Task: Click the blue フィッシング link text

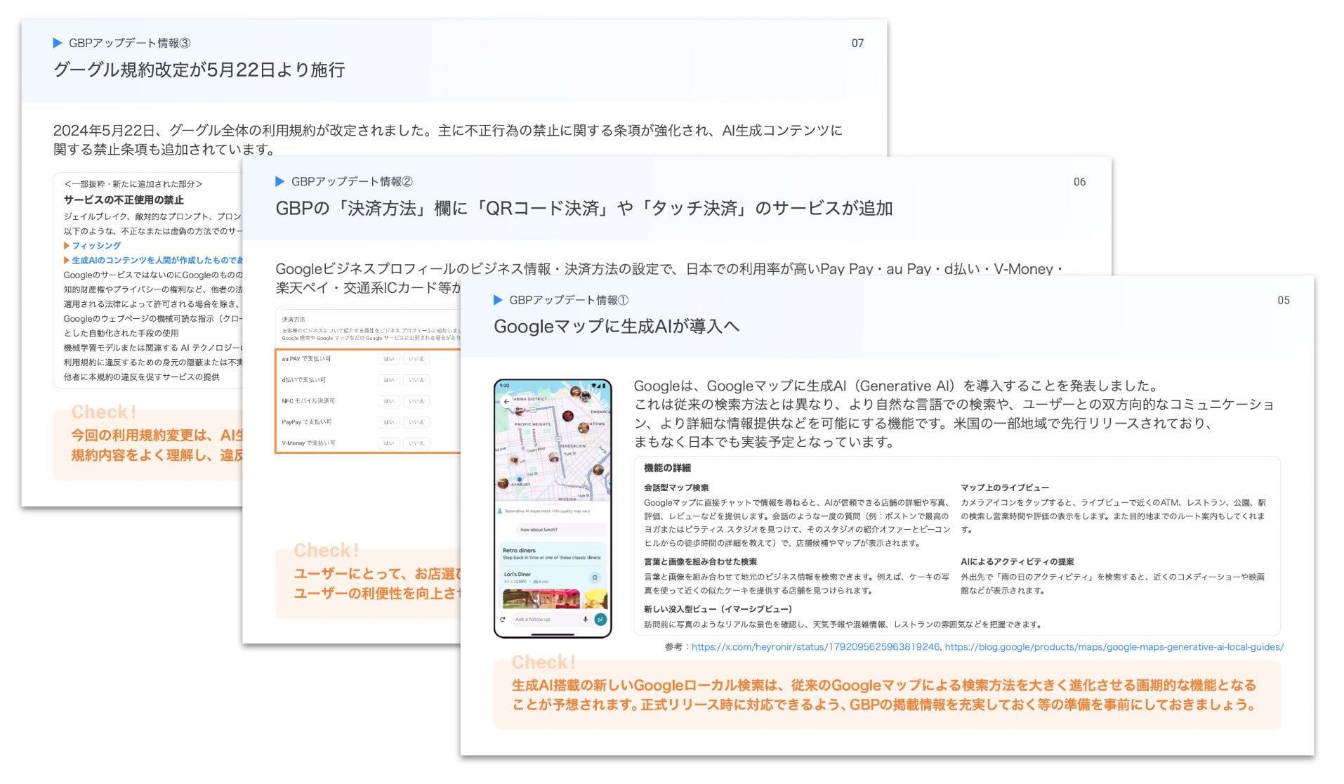Action: [96, 246]
